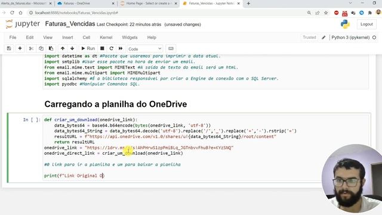Open the tab search chevron
382x215 pixels.
click(x=350, y=3)
